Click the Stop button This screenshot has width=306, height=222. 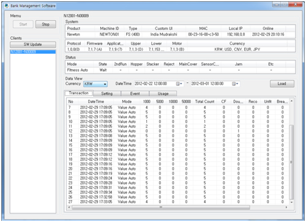[46, 25]
